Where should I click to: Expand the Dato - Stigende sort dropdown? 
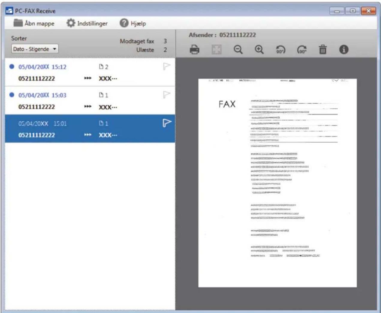(35, 49)
